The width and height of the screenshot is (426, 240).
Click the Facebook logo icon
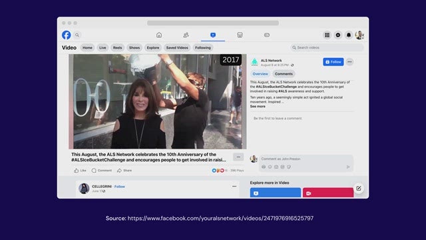tap(67, 35)
